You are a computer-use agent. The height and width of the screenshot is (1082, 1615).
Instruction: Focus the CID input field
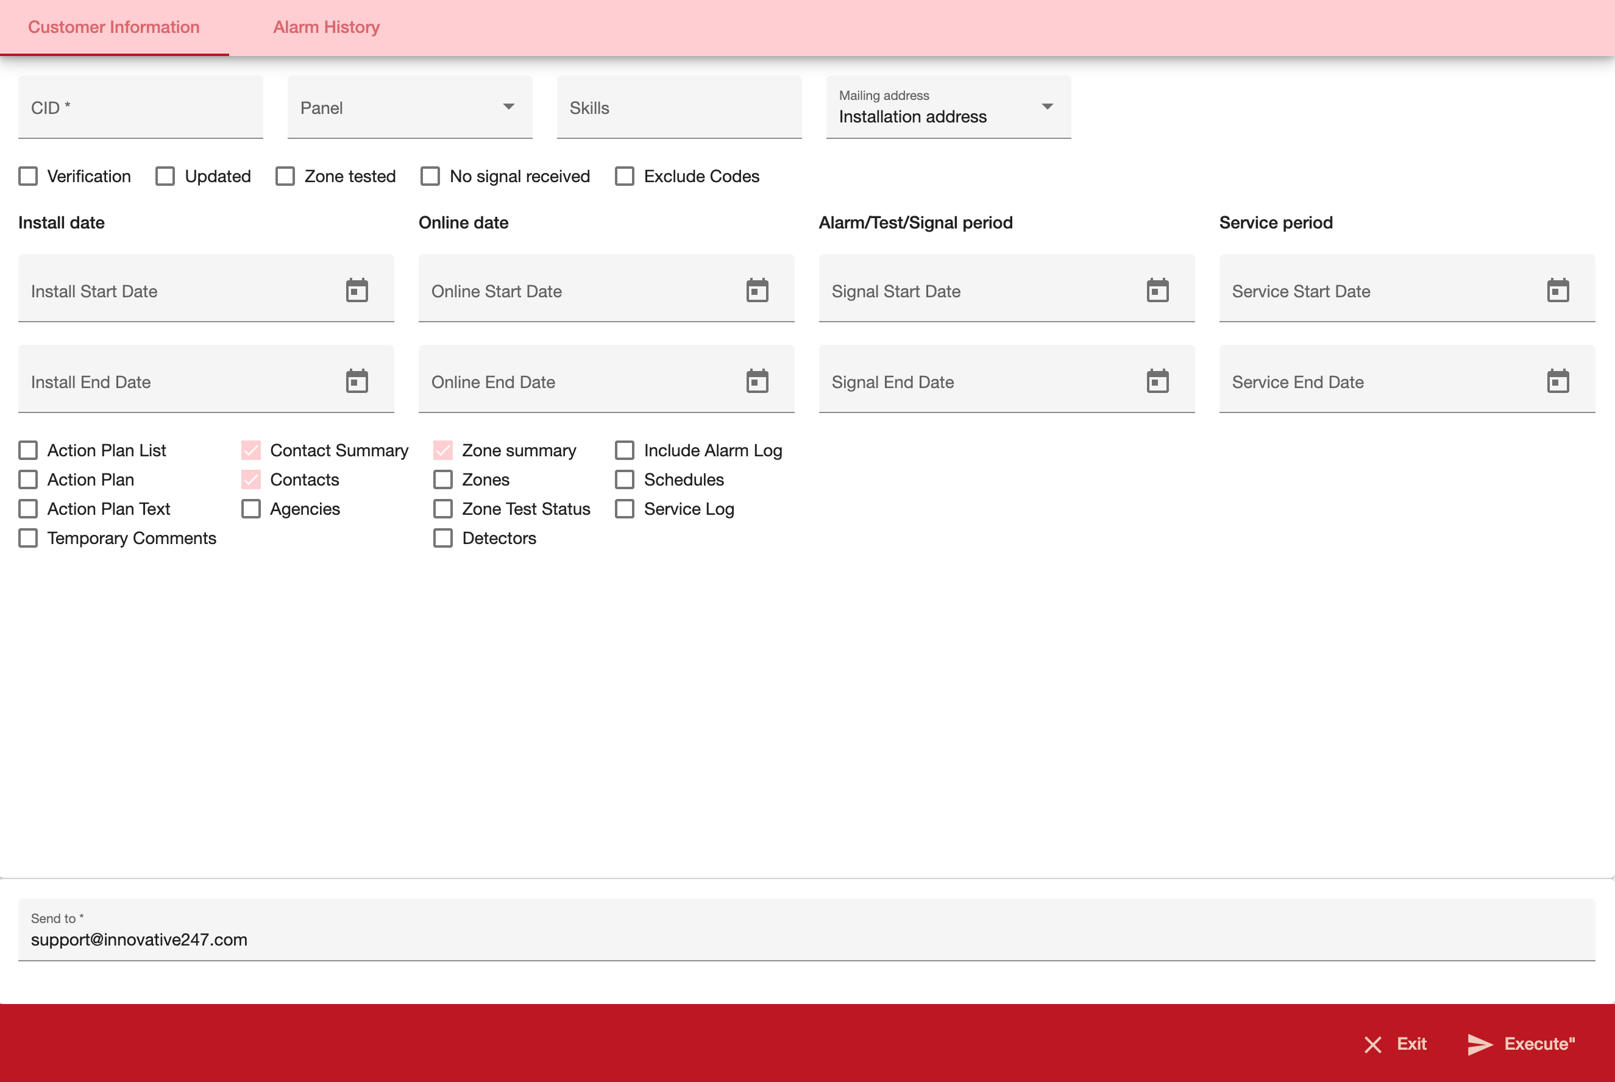[141, 107]
